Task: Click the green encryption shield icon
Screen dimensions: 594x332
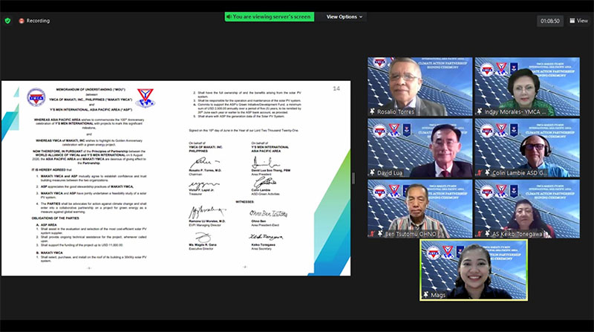Action: pos(7,21)
